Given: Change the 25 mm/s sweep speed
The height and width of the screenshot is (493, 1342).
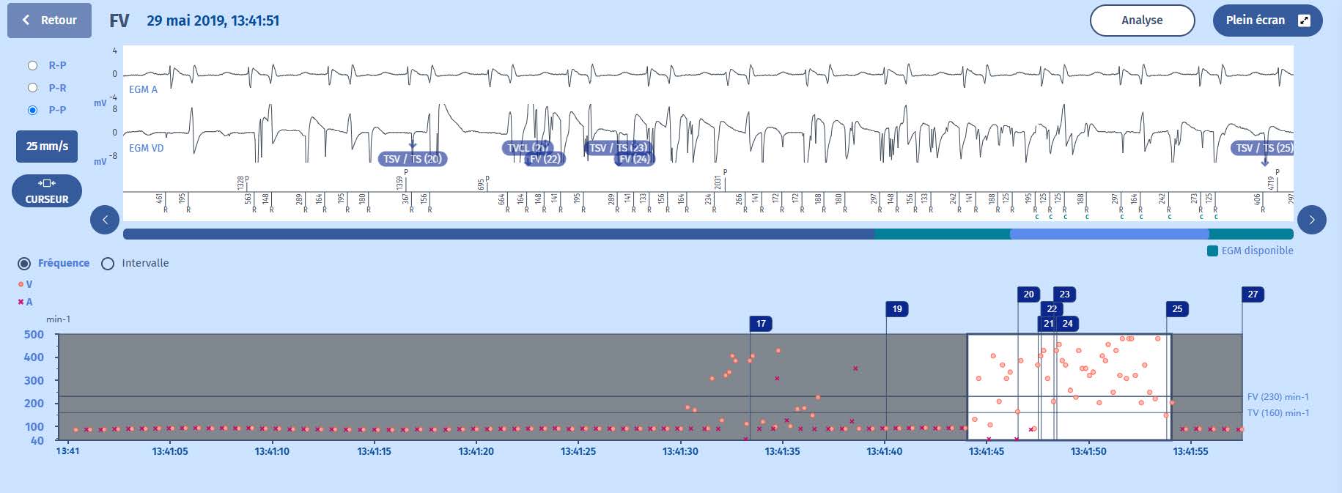Looking at the screenshot, I should [47, 147].
